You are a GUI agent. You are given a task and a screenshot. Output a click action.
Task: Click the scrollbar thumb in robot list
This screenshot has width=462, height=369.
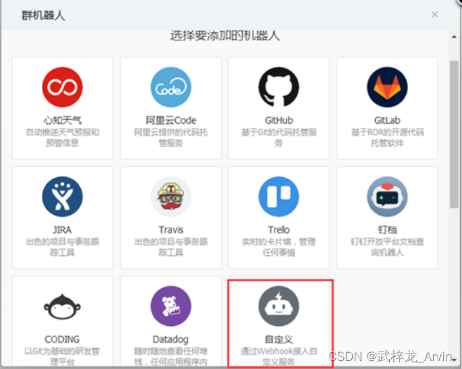(x=454, y=134)
